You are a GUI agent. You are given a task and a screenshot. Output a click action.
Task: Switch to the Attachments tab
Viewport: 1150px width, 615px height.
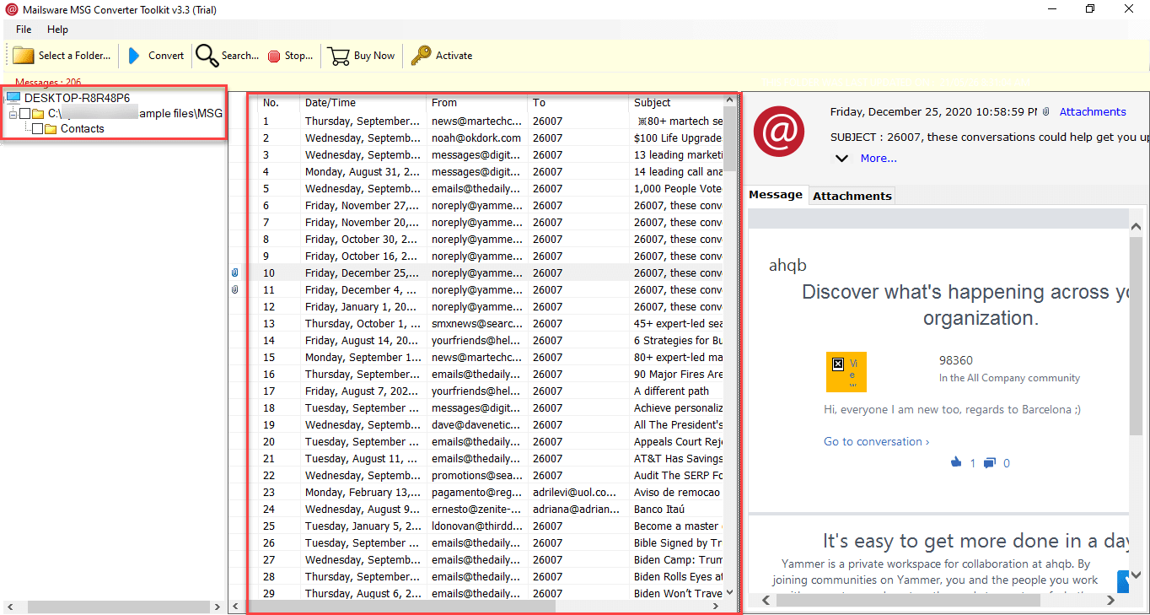tap(852, 196)
